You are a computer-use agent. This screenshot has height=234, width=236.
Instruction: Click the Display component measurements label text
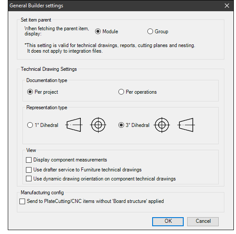point(70,160)
